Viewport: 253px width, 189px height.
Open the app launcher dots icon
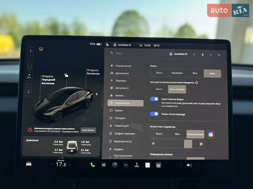[126, 164]
